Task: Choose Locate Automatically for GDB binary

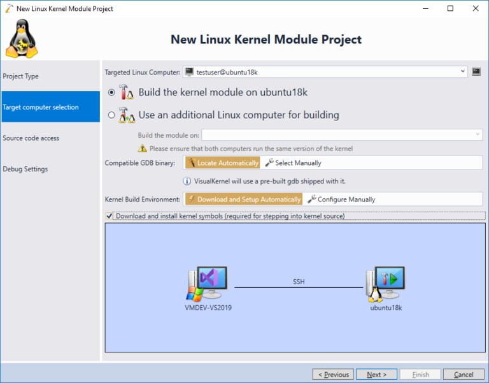Action: [x=223, y=163]
